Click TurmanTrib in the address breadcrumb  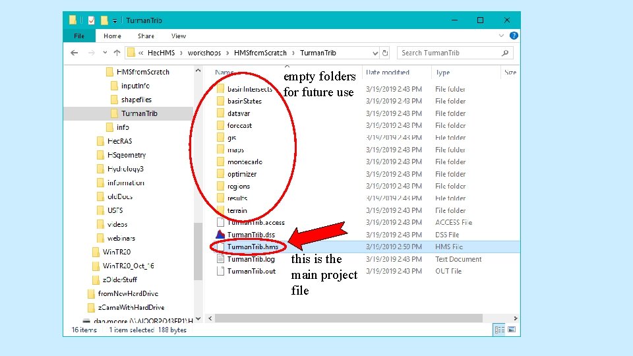(x=318, y=53)
